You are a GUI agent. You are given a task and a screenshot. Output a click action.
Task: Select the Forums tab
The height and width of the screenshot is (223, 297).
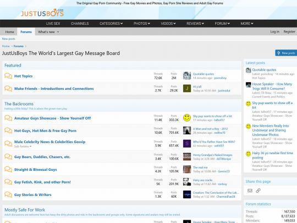pyautogui.click(x=26, y=32)
